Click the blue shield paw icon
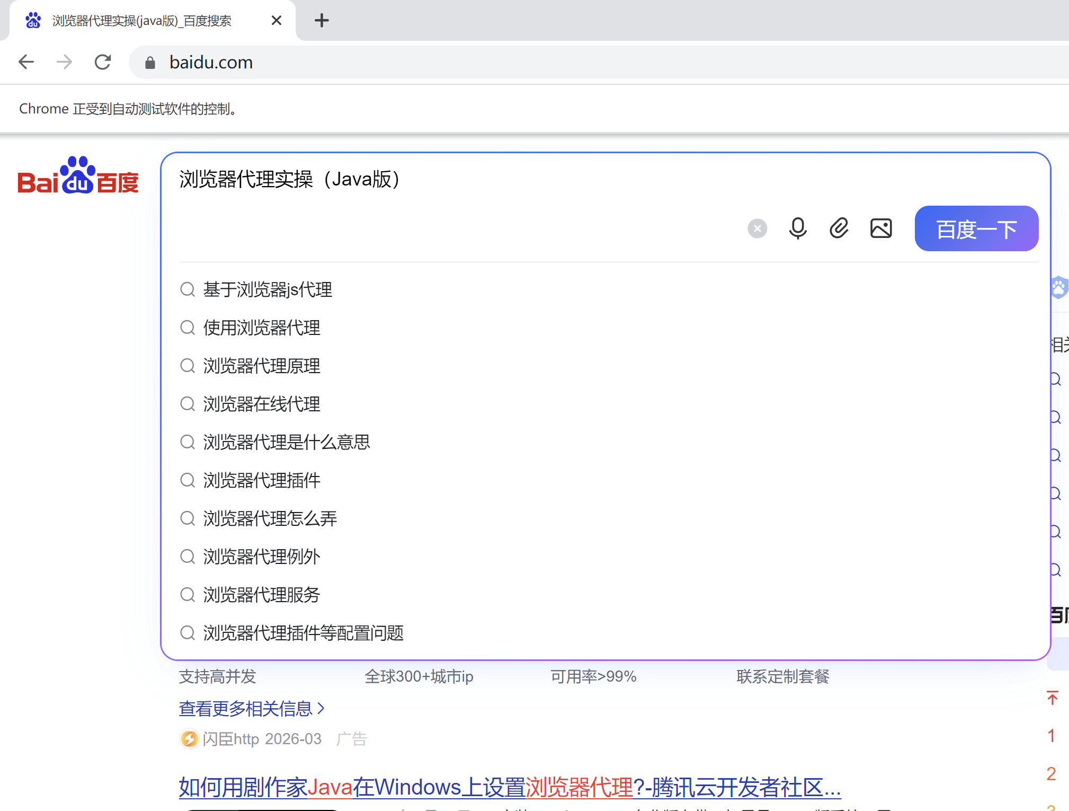Screen dimensions: 1069x811 pyautogui.click(x=1058, y=288)
